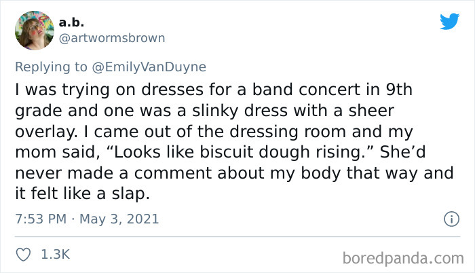
Task: Click the display name a.b.
Action: 71,22
